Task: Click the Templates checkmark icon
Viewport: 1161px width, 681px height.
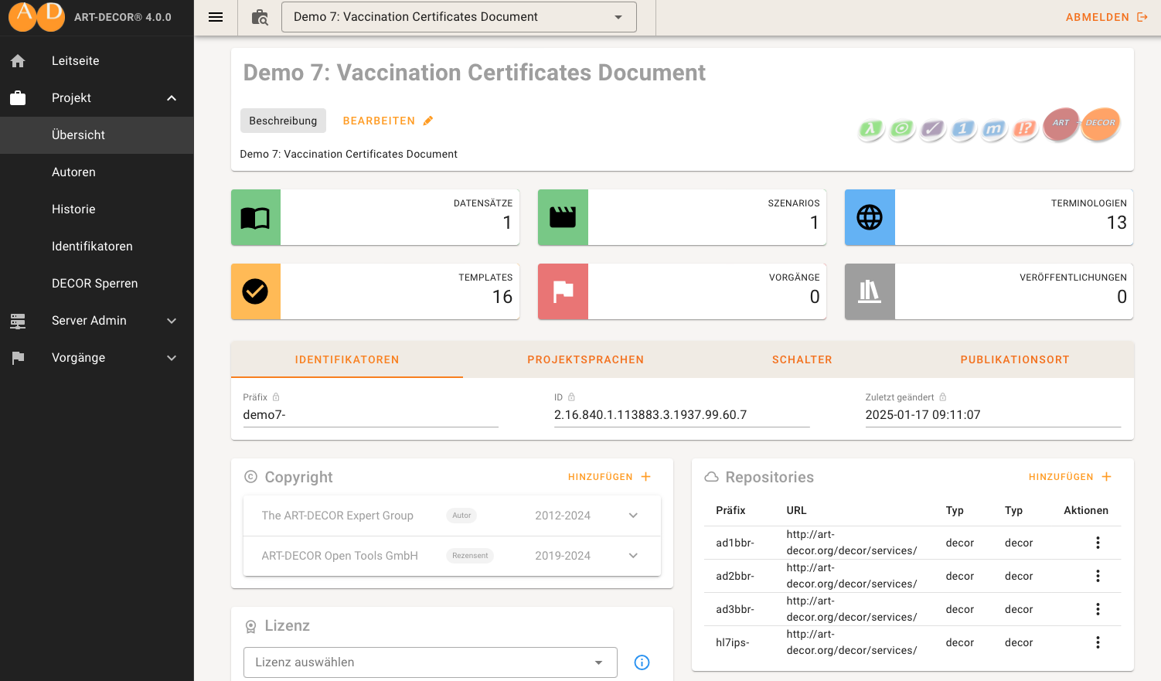Action: click(255, 291)
